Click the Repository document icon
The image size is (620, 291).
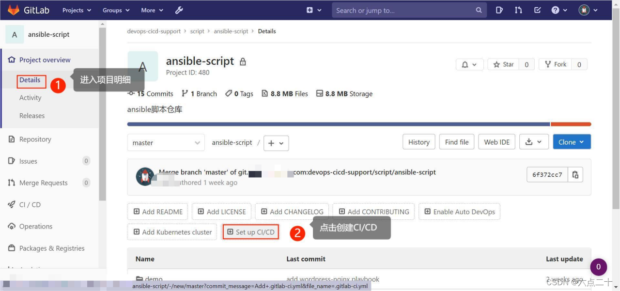[12, 139]
